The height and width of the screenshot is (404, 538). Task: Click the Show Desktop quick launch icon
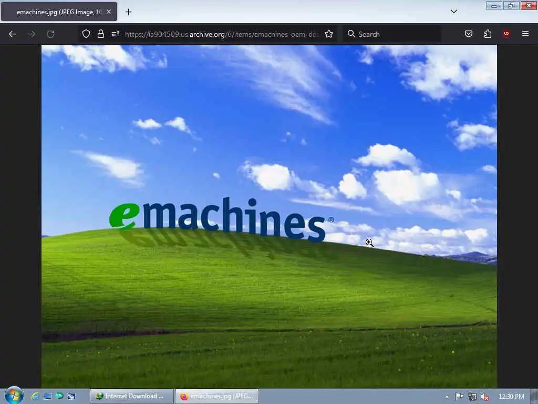(47, 396)
